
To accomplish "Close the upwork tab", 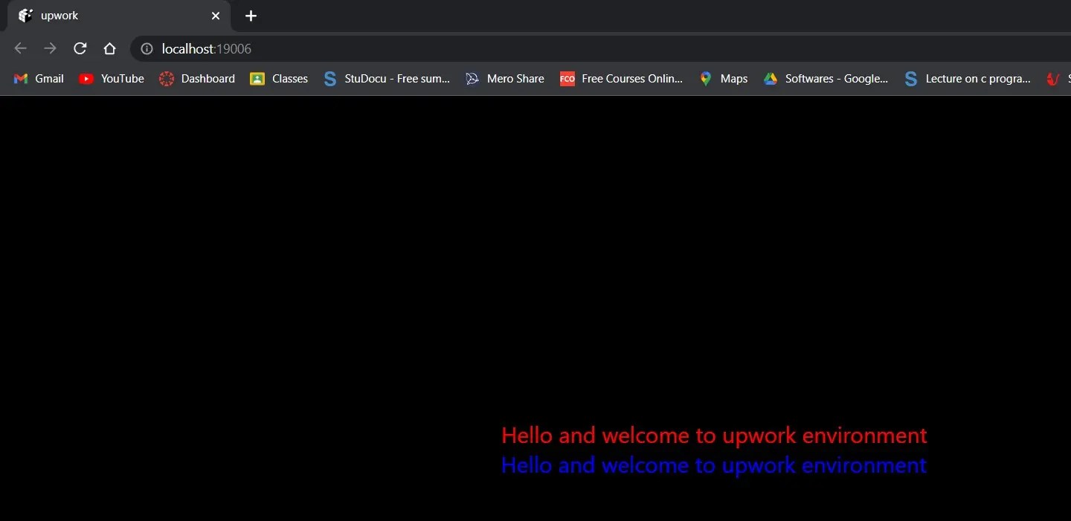I will click(x=216, y=16).
